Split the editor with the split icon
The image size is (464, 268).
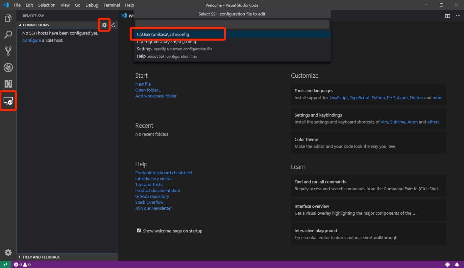pos(447,16)
